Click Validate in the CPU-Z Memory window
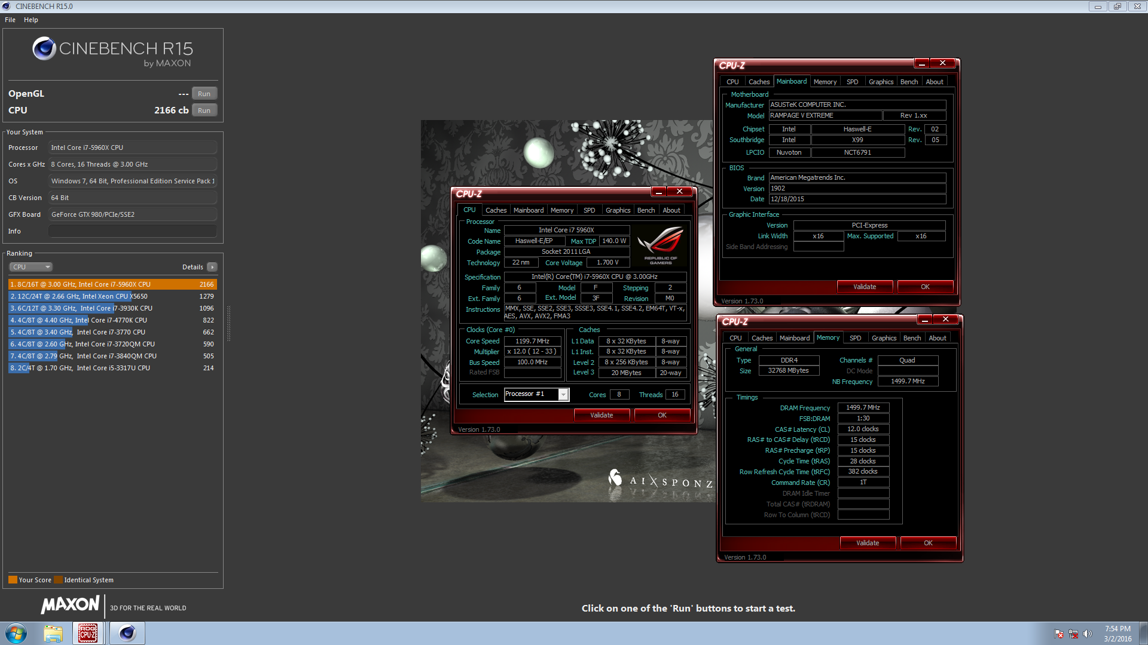1148x645 pixels. point(868,543)
